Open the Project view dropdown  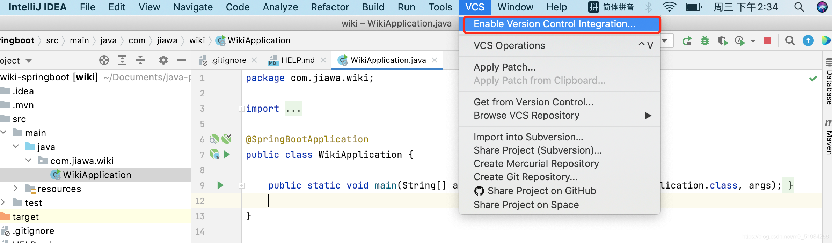click(29, 61)
